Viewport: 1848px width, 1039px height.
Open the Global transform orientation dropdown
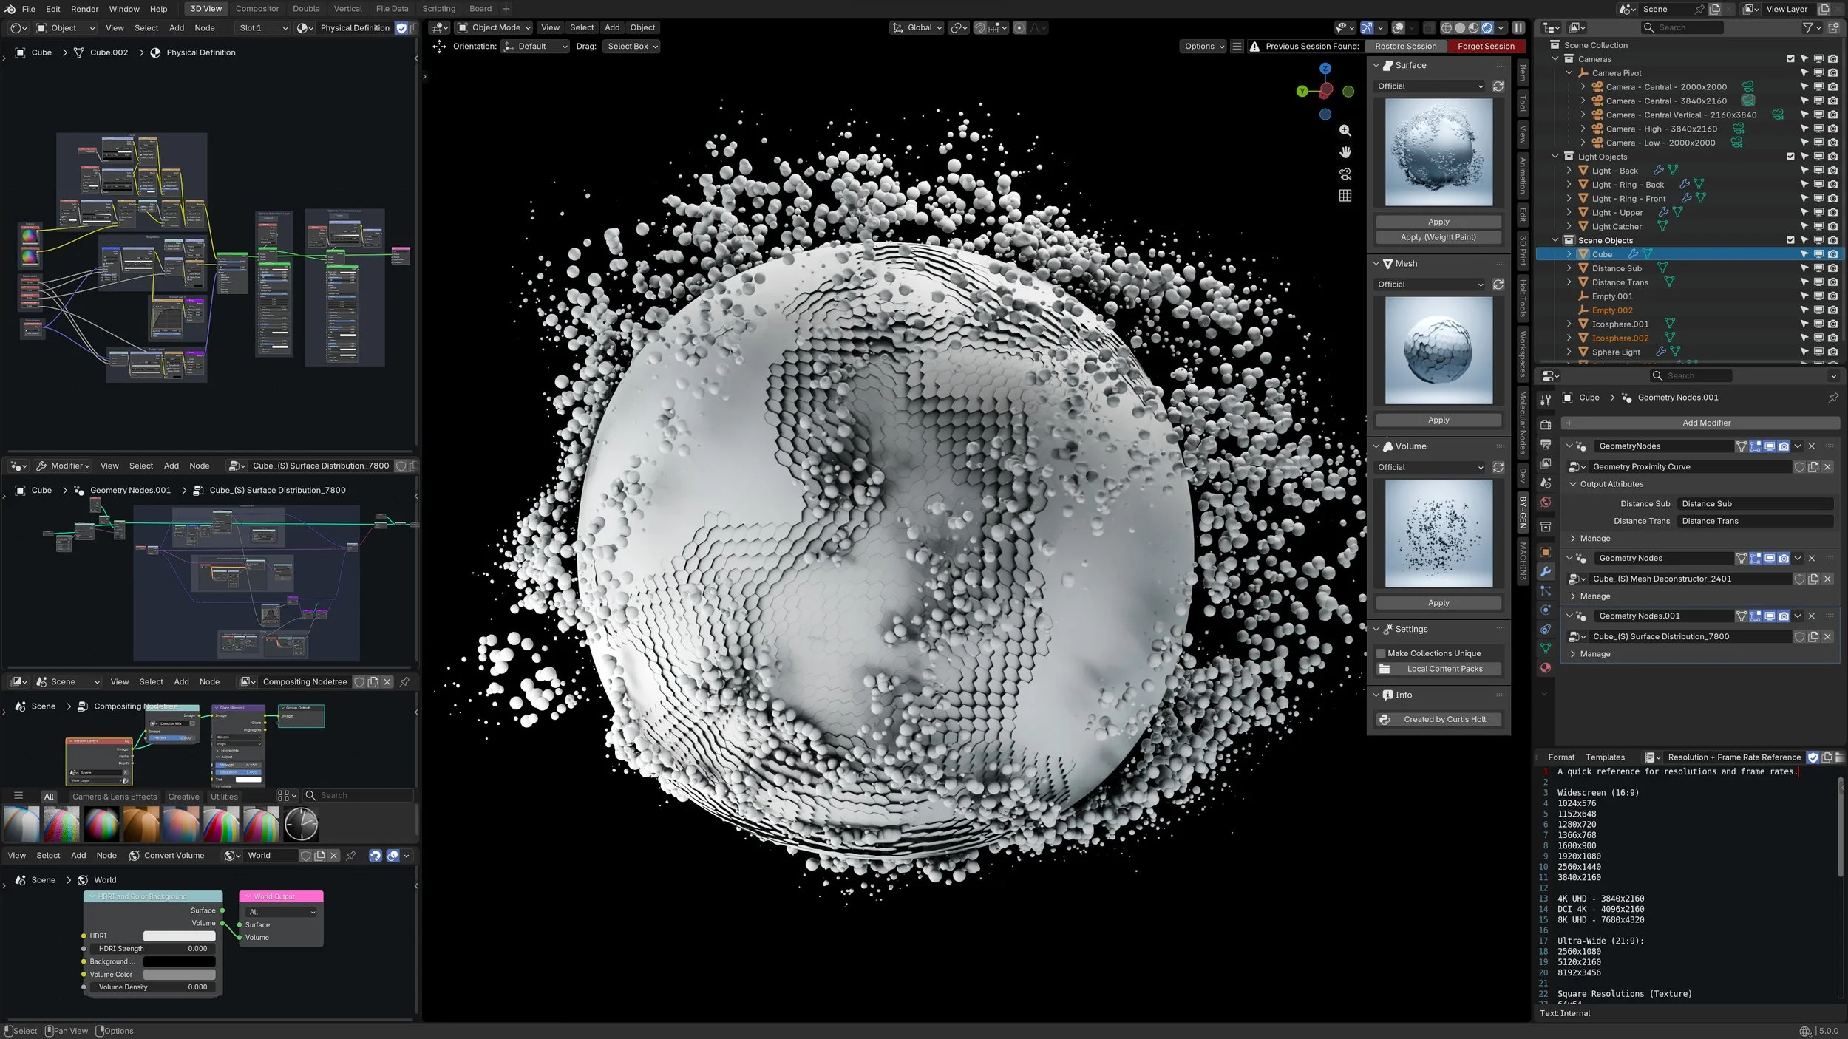tap(917, 27)
